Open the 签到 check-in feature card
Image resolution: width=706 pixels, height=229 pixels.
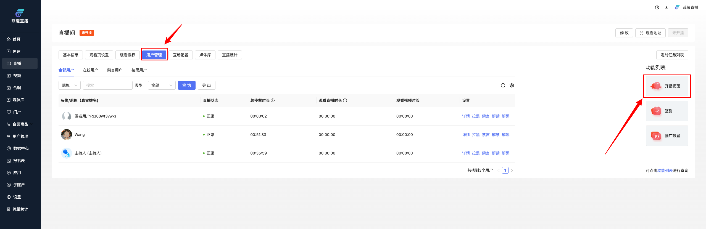pos(667,111)
